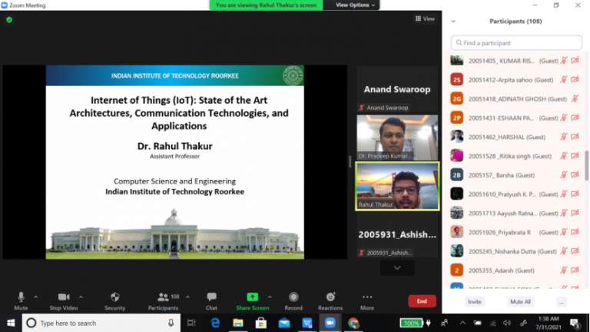Image resolution: width=590 pixels, height=332 pixels.
Task: Select 2005931_Ashish video tile
Action: [x=397, y=234]
